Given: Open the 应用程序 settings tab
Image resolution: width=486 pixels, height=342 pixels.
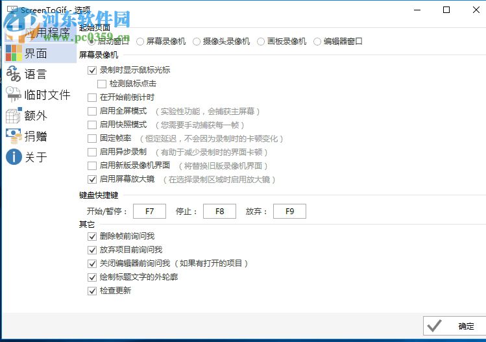Looking at the screenshot, I should pos(40,32).
